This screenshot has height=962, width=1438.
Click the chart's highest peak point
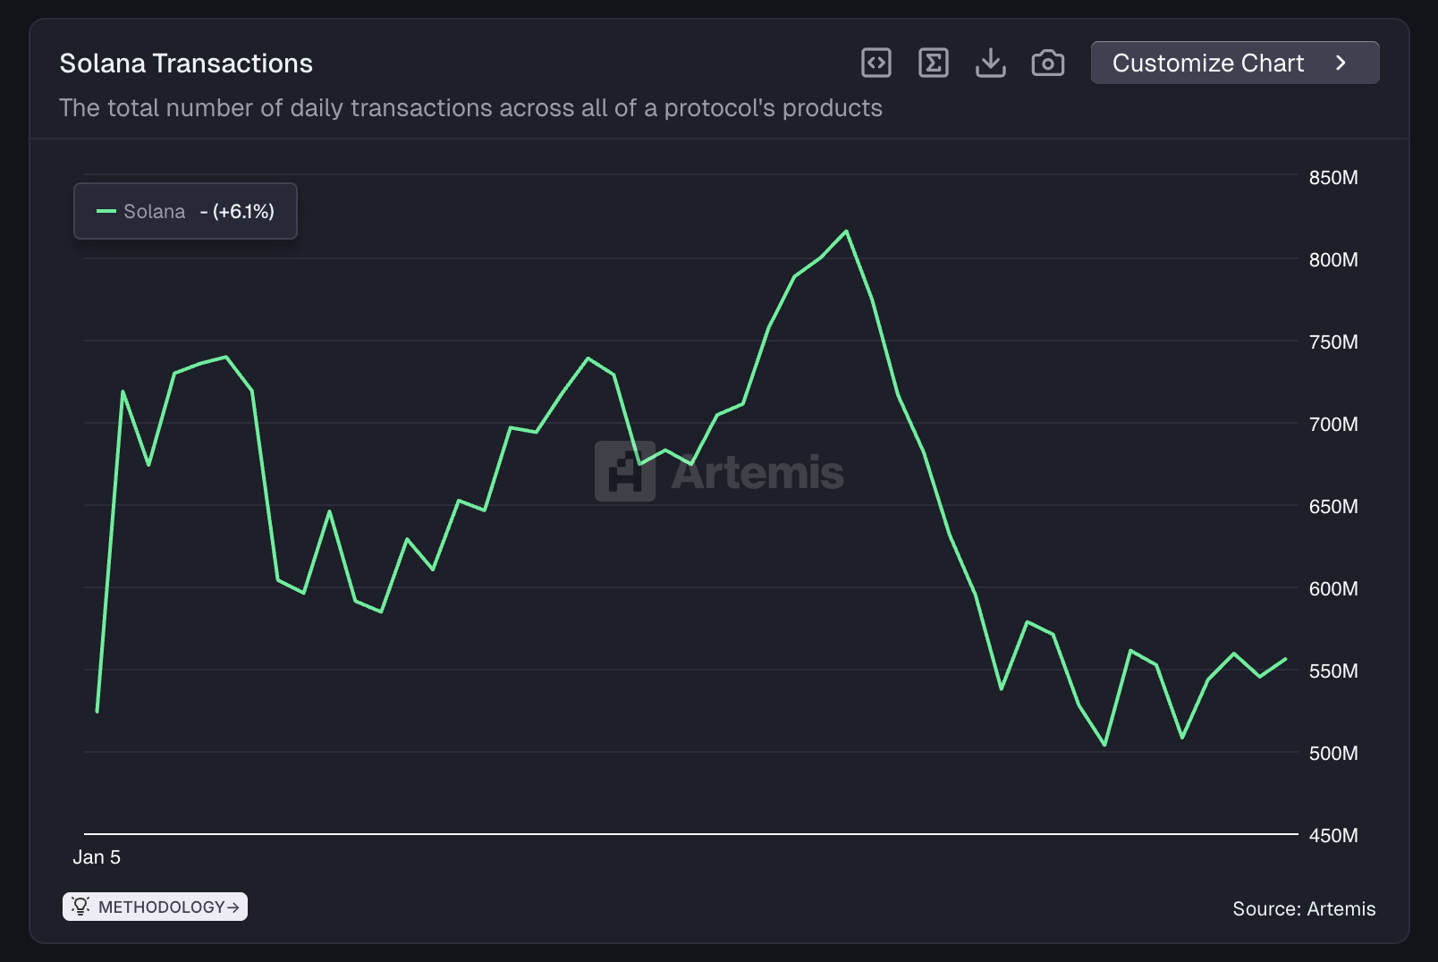coord(846,232)
